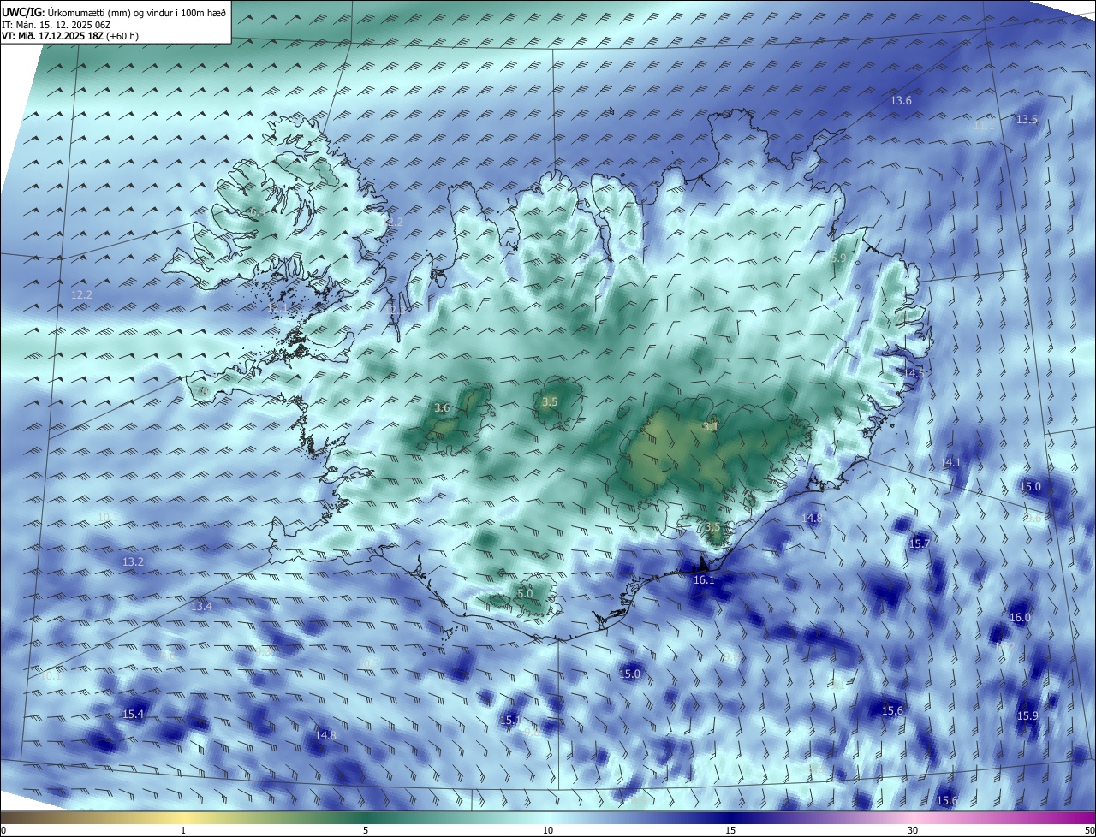Click the 16.0 value label

[1020, 618]
